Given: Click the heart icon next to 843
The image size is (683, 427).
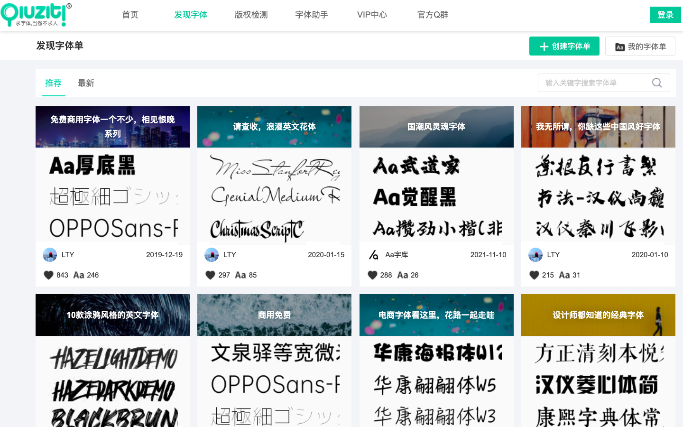Looking at the screenshot, I should coord(48,275).
